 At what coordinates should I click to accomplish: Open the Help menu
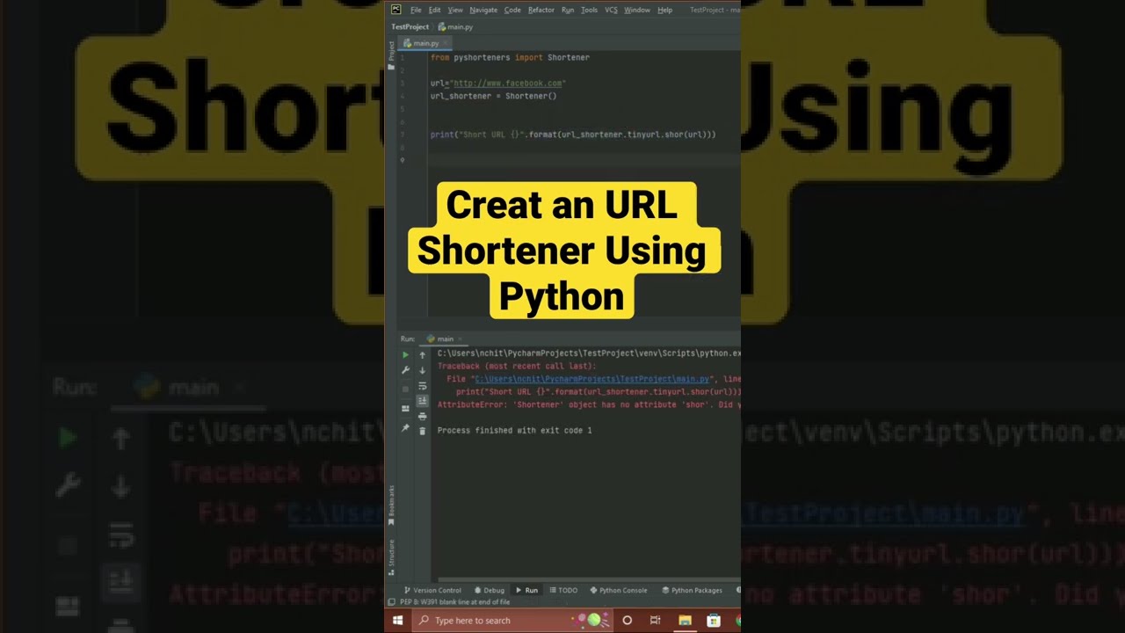[x=665, y=10]
